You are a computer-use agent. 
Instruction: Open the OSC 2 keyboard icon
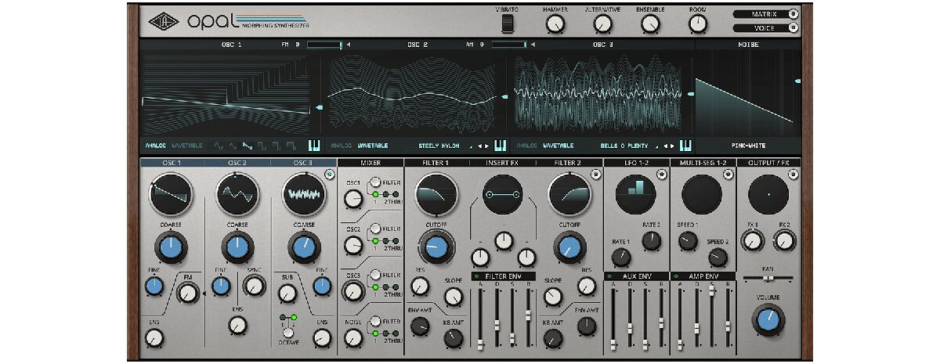tap(498, 145)
